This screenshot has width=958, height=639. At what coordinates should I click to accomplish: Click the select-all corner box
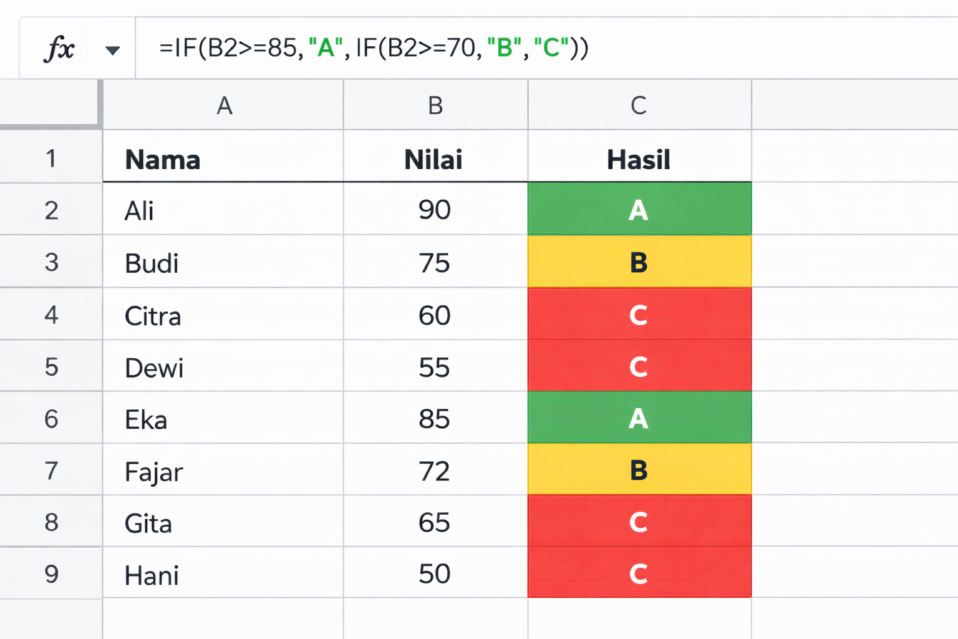pos(50,104)
